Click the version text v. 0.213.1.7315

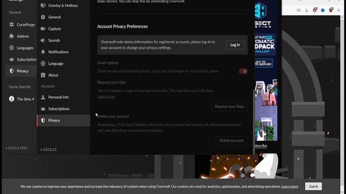[16, 148]
